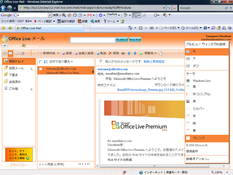The height and width of the screenshot is (175, 233).
Task: Click the Office Live mail search field
Action: 93,40
